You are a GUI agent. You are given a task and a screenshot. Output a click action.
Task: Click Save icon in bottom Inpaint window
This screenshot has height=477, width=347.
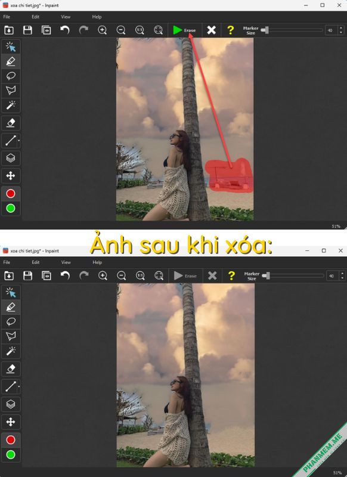pyautogui.click(x=27, y=275)
